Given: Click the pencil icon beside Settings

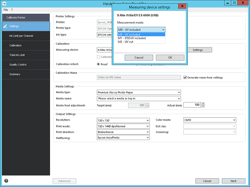Looking at the screenshot, I should coord(5,26).
